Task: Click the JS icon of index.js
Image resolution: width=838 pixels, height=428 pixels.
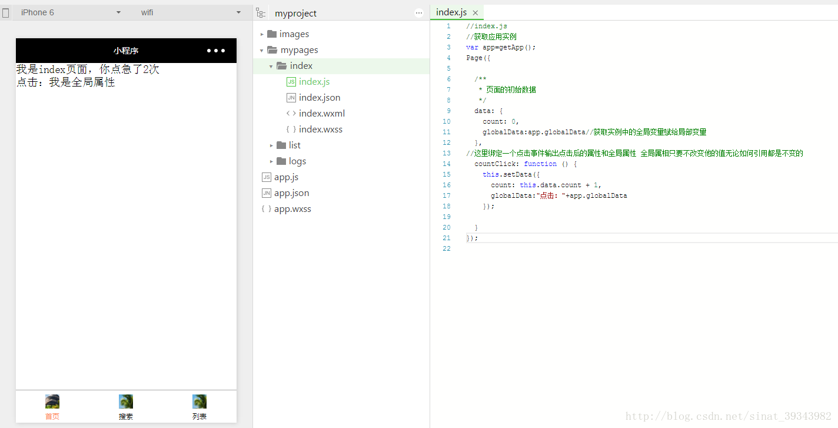Action: (x=291, y=82)
